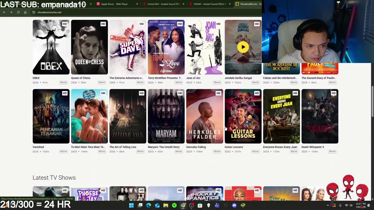Click the showboxmovies.net address bar
The width and height of the screenshot is (374, 210).
coord(146,12)
